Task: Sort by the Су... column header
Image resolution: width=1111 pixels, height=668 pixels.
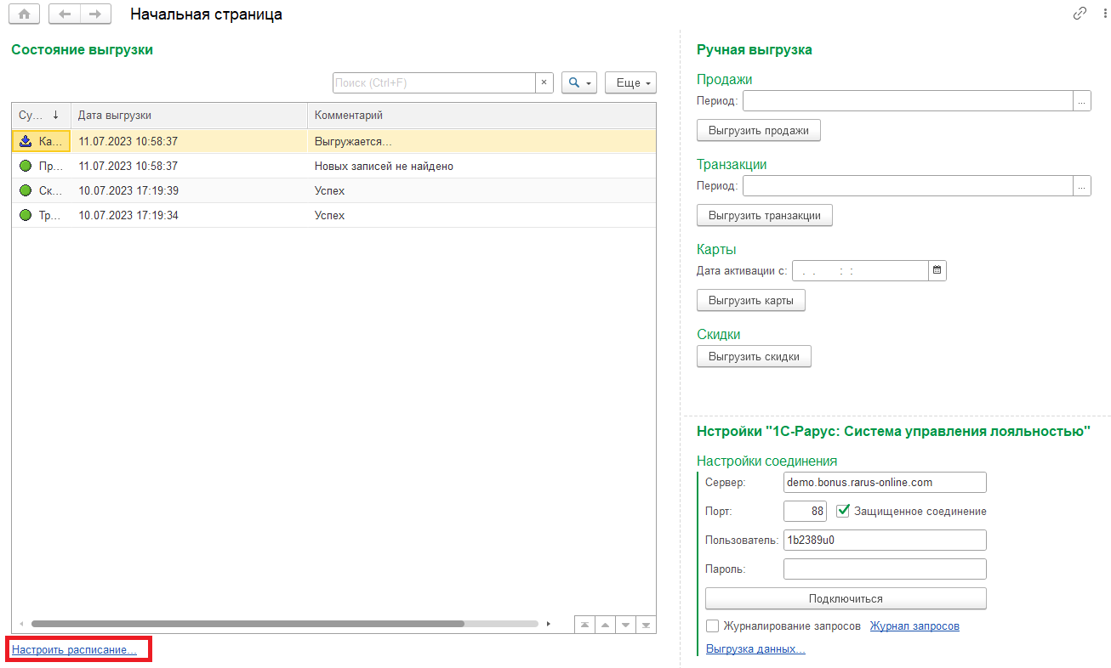Action: pyautogui.click(x=41, y=115)
